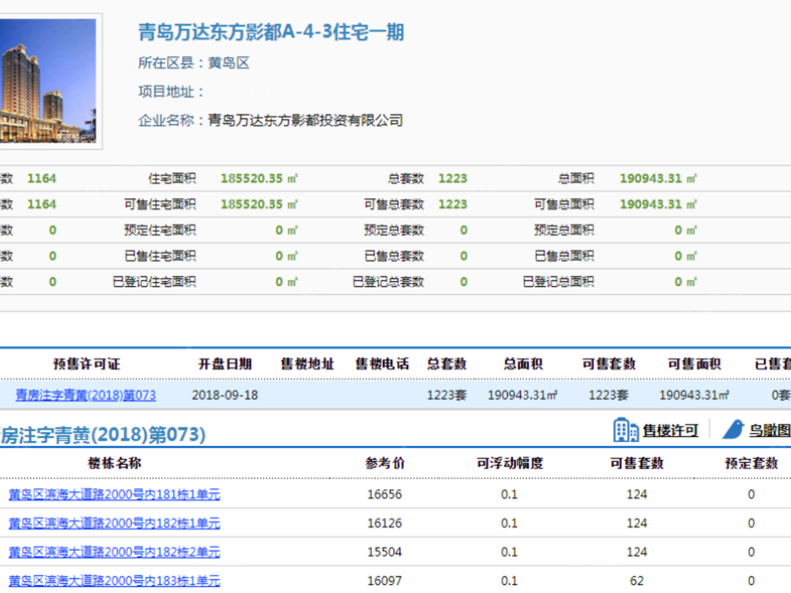Click 开盘日期 column header
Image resolution: width=791 pixels, height=593 pixels.
click(x=225, y=364)
